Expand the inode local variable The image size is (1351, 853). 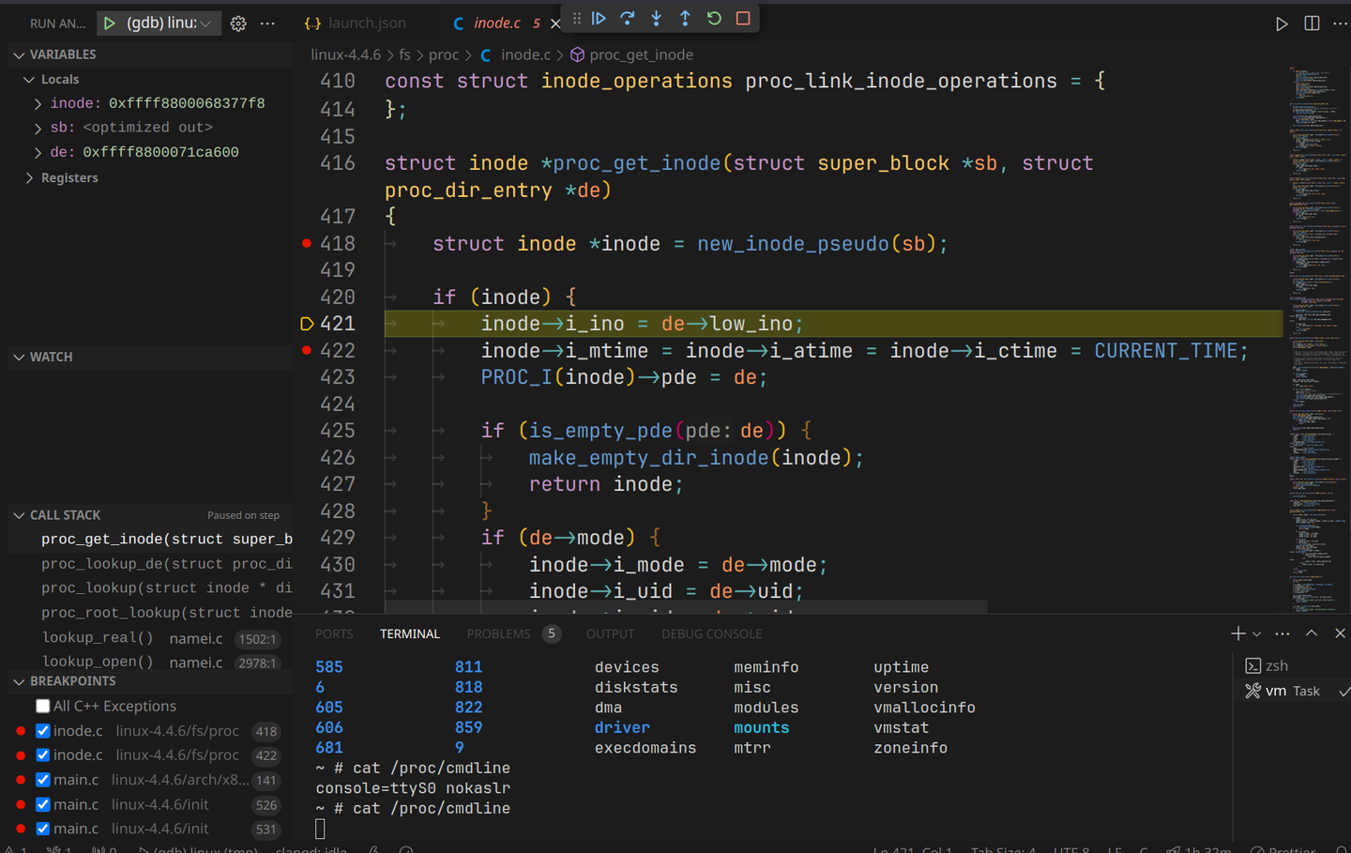(38, 103)
